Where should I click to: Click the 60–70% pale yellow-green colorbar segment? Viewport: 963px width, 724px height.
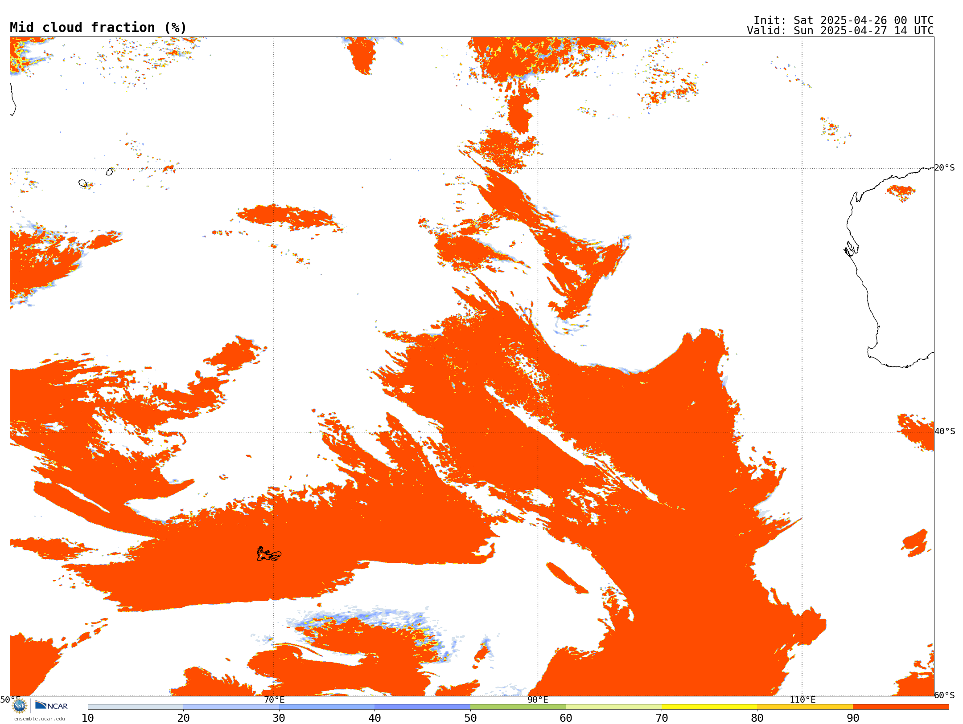pyautogui.click(x=613, y=707)
